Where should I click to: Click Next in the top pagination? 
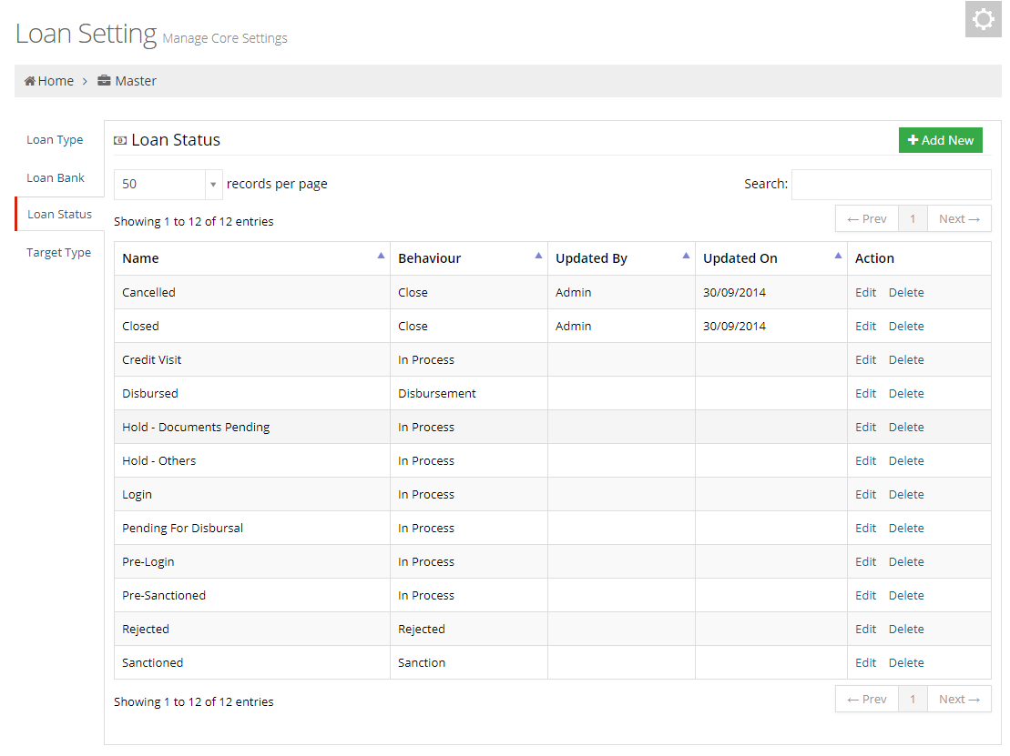pyautogui.click(x=959, y=218)
